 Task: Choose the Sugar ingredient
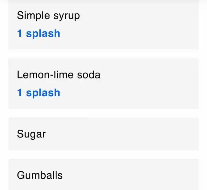(x=31, y=134)
